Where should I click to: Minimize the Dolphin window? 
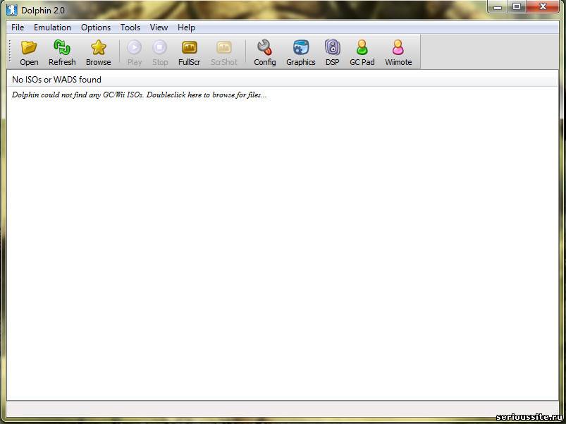[x=498, y=6]
